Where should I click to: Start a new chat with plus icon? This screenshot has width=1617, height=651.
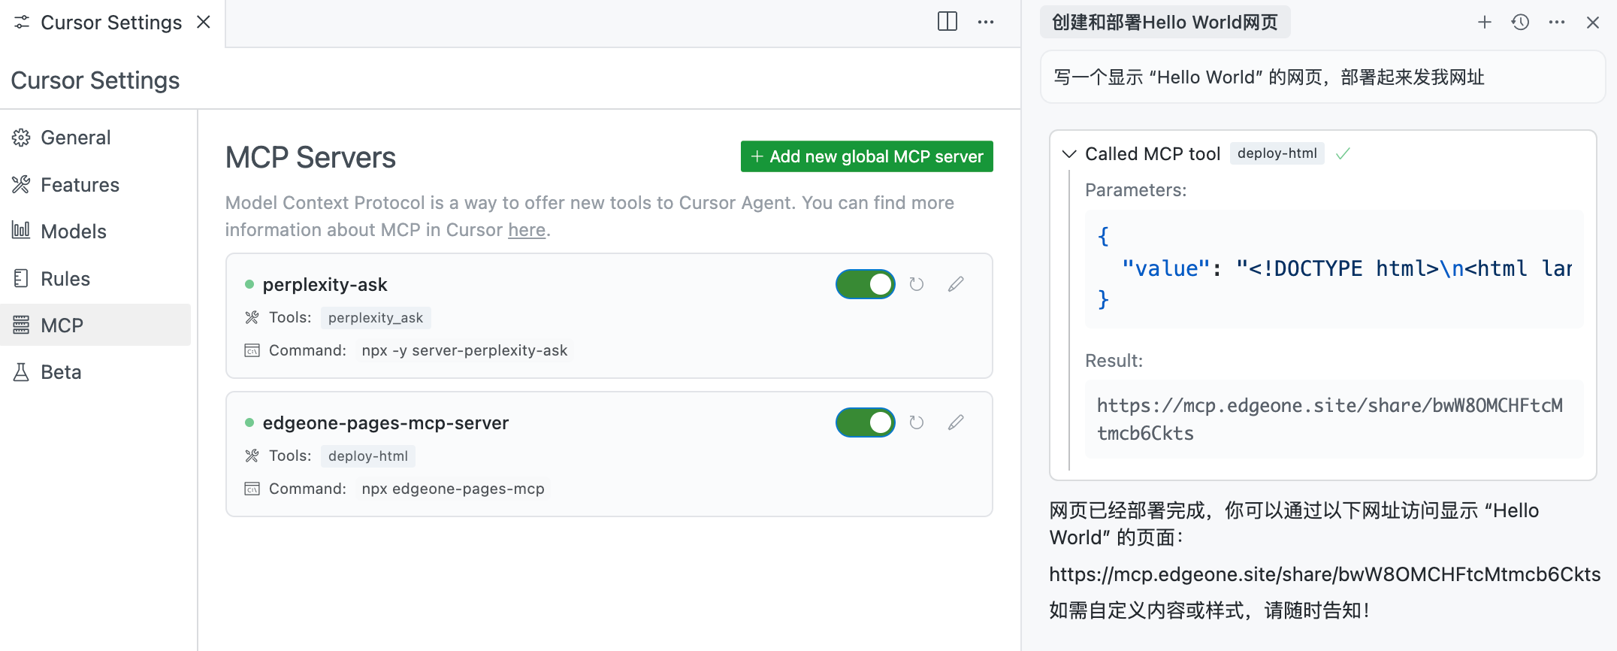click(x=1484, y=23)
